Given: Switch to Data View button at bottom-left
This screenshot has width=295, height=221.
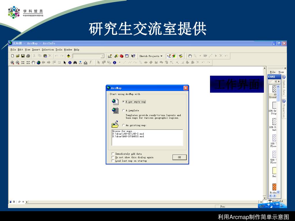Looking at the screenshot, I should [11, 202].
